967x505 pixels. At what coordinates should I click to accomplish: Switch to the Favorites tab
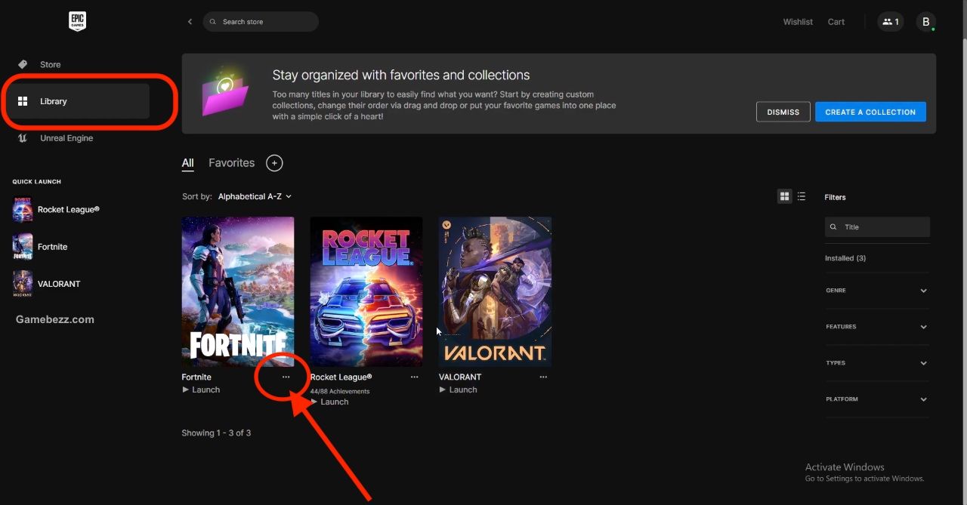[231, 163]
